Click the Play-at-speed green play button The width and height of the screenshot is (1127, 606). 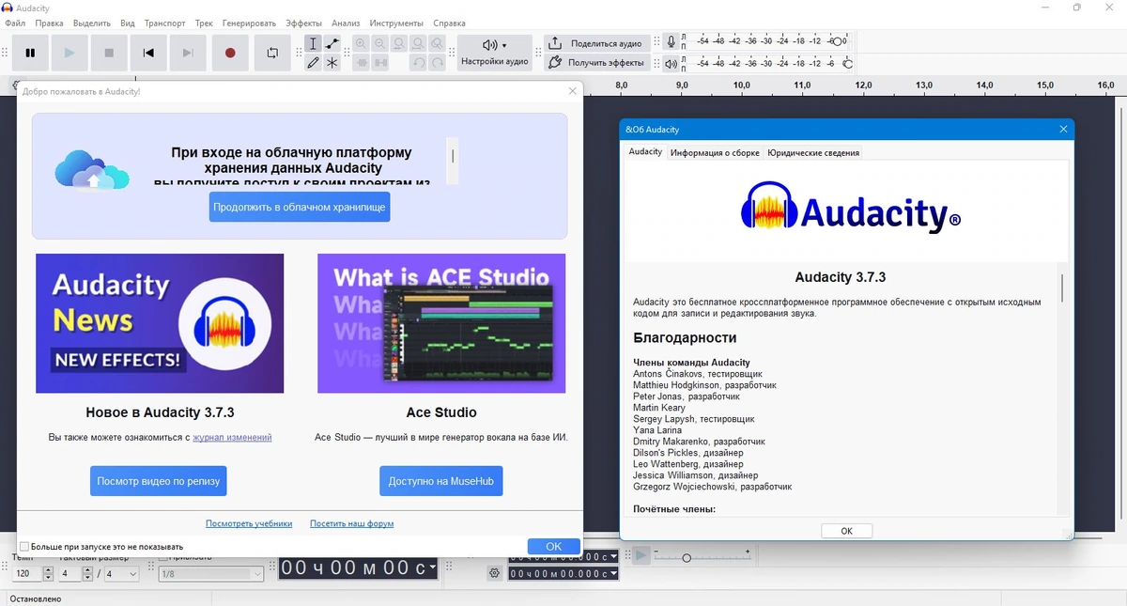pos(641,555)
